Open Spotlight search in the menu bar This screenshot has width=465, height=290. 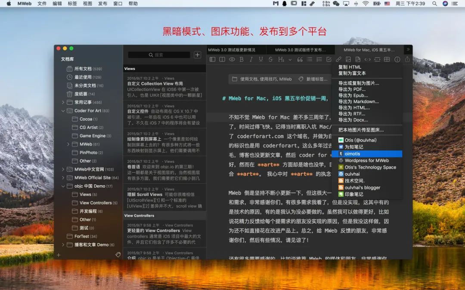pyautogui.click(x=434, y=3)
